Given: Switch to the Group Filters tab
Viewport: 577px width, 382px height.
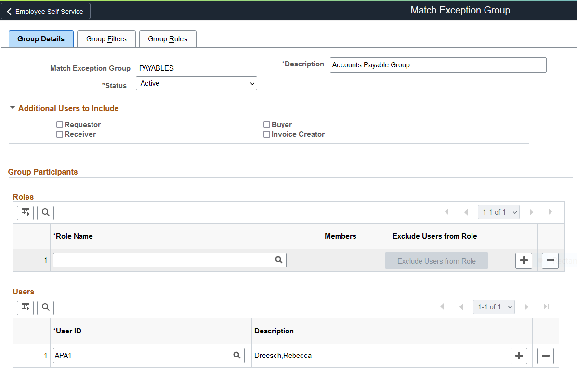Looking at the screenshot, I should (x=106, y=39).
